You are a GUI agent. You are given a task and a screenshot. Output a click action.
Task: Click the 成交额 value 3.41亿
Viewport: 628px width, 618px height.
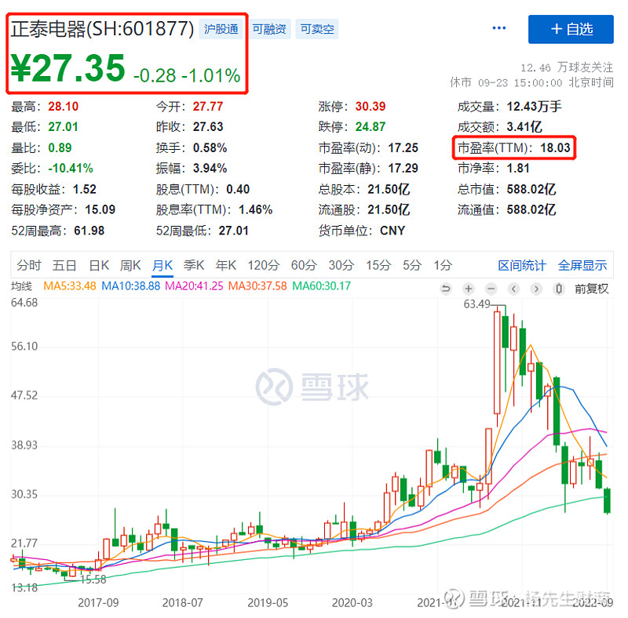[524, 127]
